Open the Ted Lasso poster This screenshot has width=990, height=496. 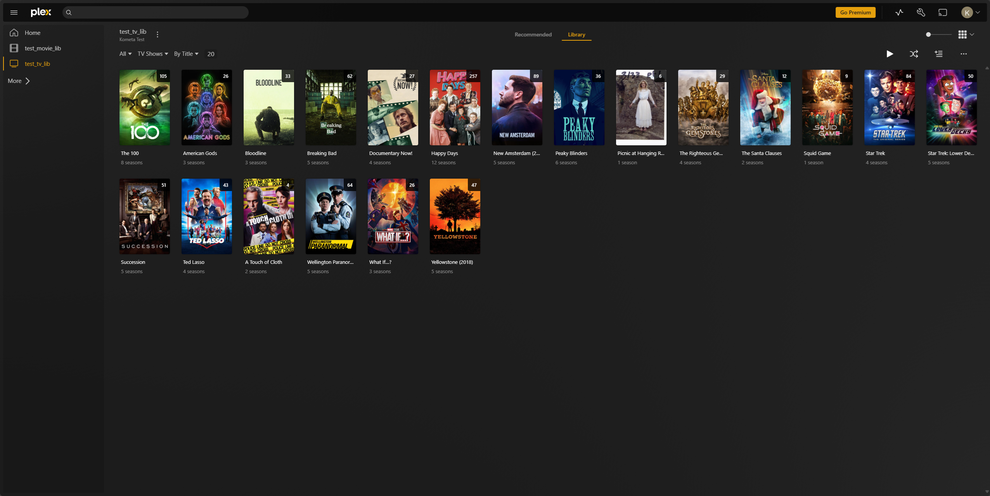click(x=207, y=217)
